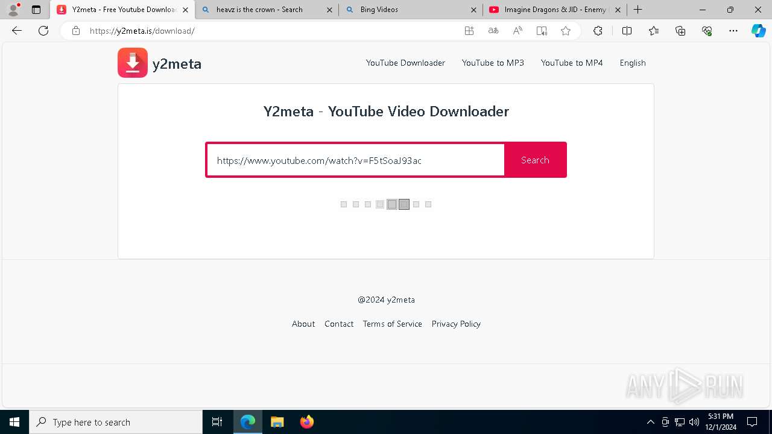The height and width of the screenshot is (434, 772).
Task: View site information lock icon
Action: coord(76,31)
